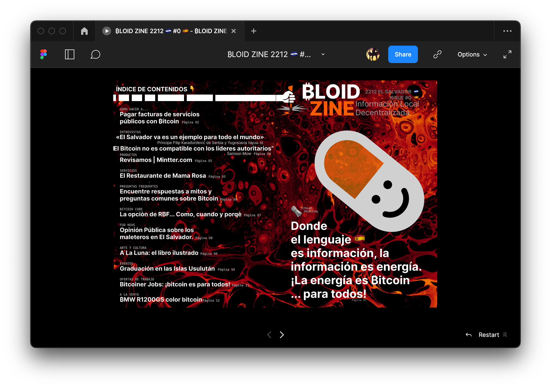Viewport: 551px width, 388px height.
Task: Click the BMW R1200GS color bitcoin entry
Action: 161,299
